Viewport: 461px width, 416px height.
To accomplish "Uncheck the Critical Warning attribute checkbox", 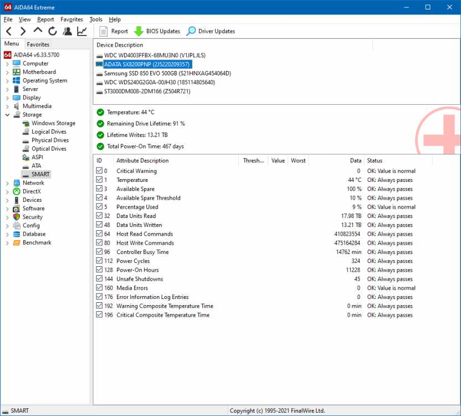I will 99,170.
